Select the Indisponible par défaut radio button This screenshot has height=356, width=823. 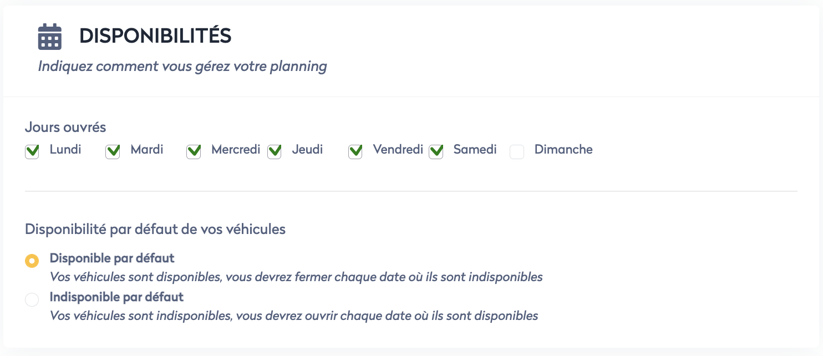coord(32,300)
